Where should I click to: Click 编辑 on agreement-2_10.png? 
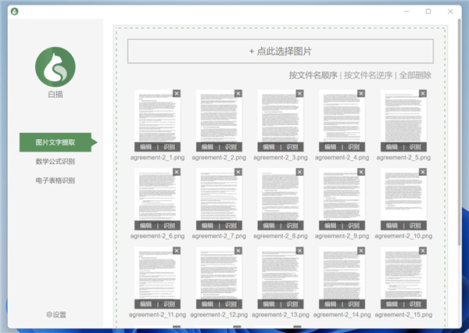[x=392, y=226]
